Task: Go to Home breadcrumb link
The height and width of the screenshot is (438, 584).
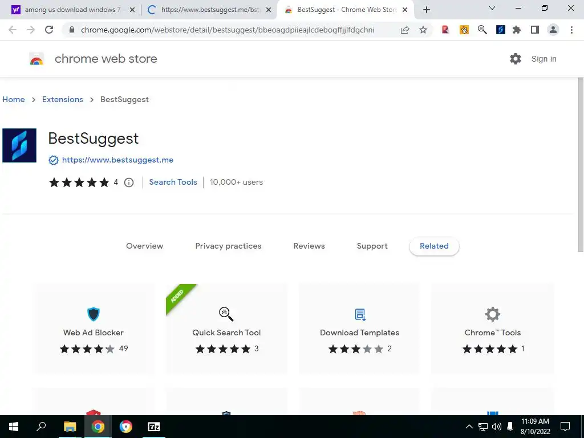Action: pyautogui.click(x=14, y=99)
